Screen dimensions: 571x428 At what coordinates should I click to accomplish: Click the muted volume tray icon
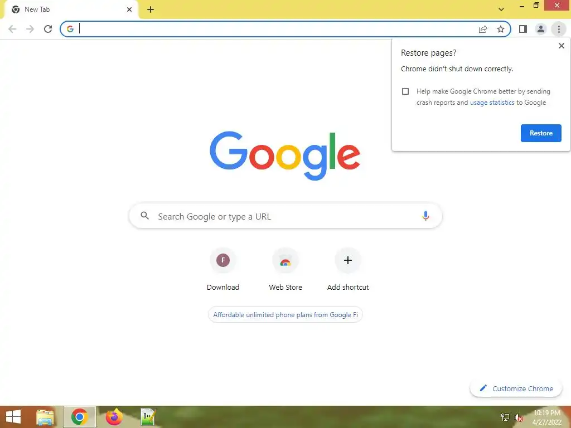click(518, 417)
